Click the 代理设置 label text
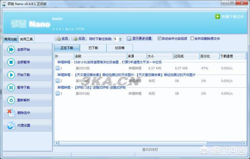 click(x=23, y=125)
